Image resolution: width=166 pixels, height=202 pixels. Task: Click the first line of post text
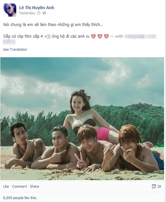(x=53, y=25)
